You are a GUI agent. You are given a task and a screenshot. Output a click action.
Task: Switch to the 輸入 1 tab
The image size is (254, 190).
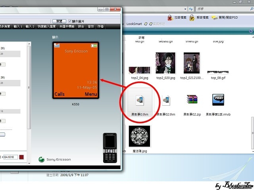(18, 27)
